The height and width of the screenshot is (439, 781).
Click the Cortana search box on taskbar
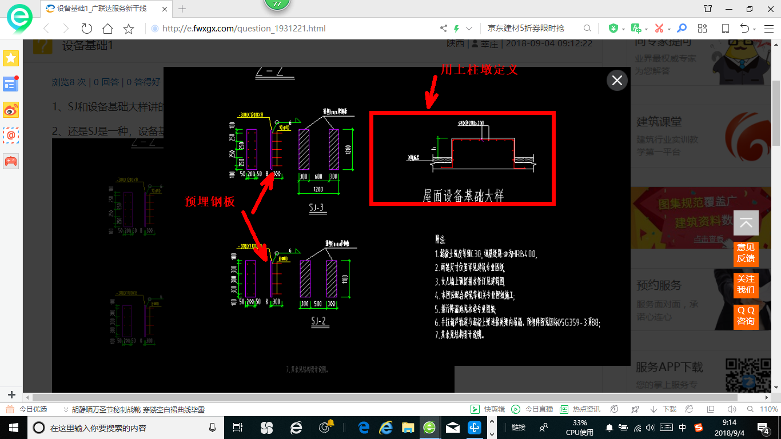point(126,428)
